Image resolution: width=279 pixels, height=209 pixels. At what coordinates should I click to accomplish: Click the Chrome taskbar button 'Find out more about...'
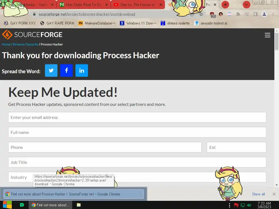tap(50, 205)
